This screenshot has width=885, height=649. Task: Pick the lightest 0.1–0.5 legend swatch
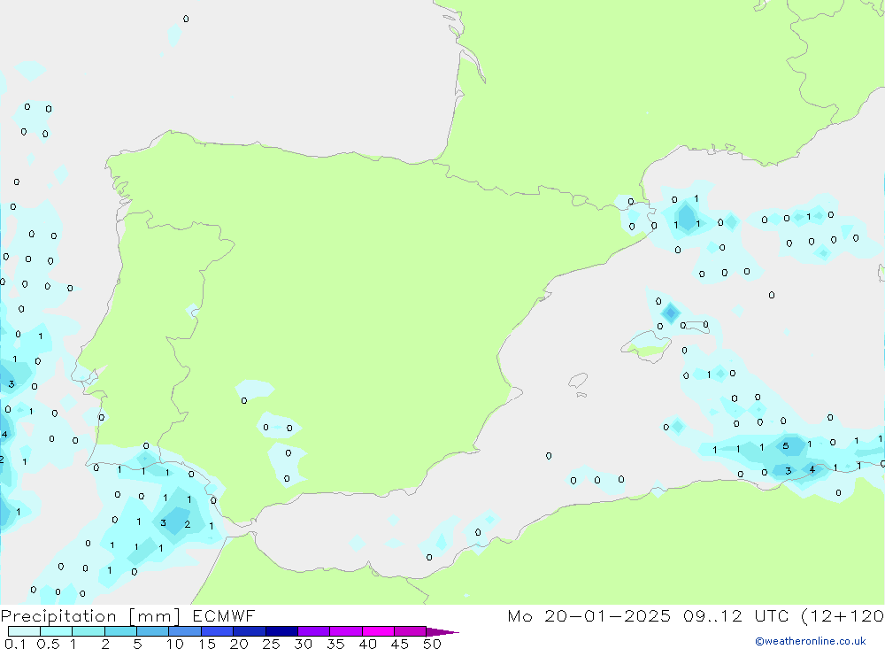tap(24, 631)
